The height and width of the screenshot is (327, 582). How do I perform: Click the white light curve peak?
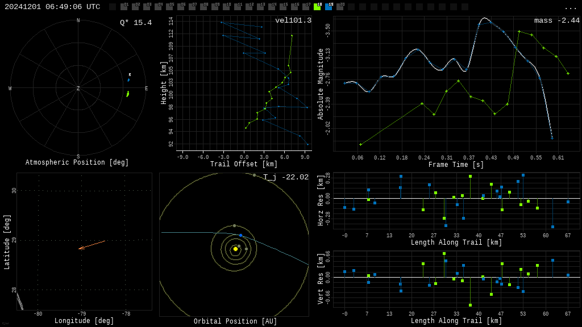click(x=484, y=18)
